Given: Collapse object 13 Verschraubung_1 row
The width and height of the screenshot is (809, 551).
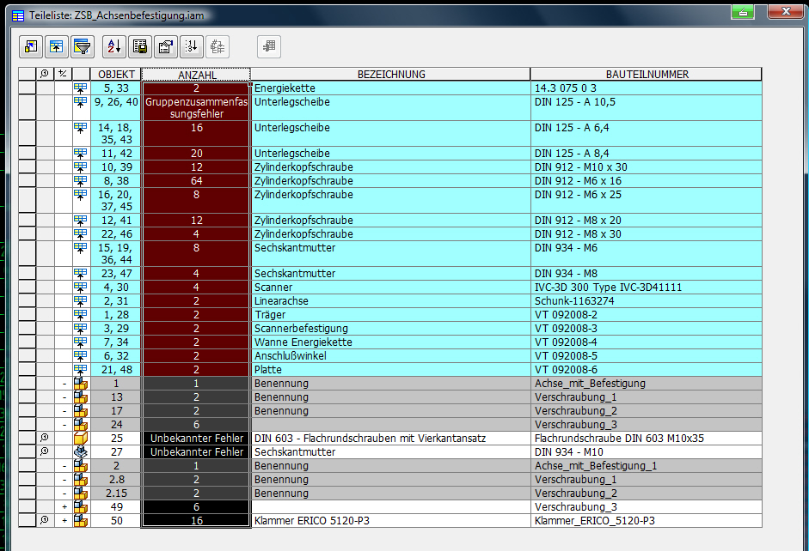Looking at the screenshot, I should coord(64,397).
